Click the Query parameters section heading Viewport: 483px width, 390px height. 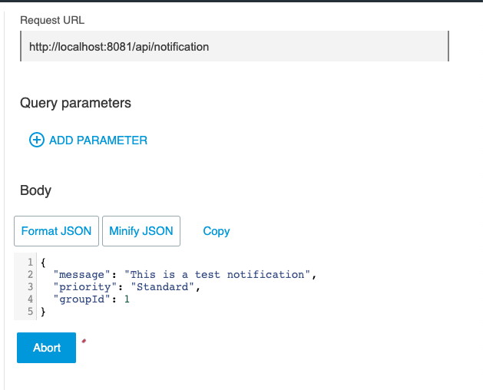pyautogui.click(x=75, y=103)
